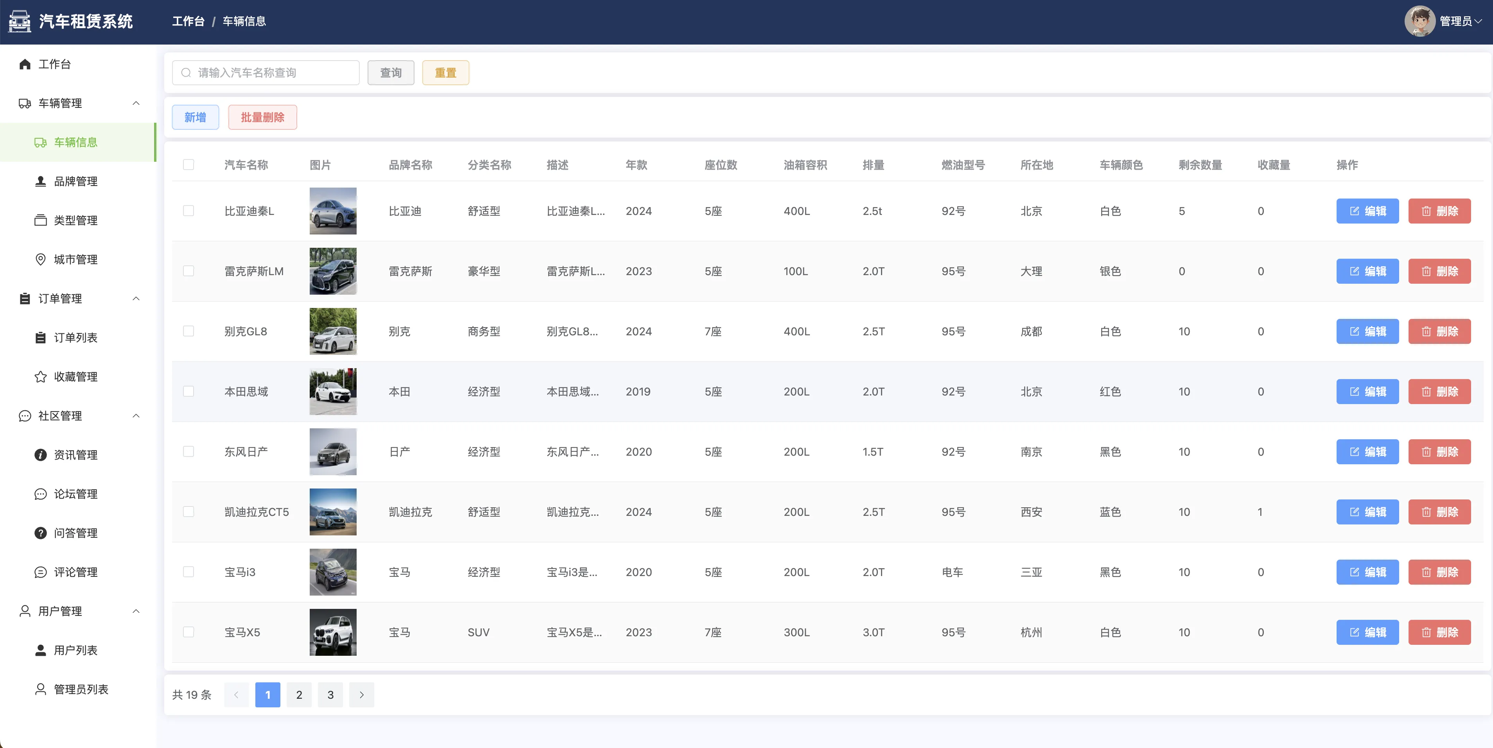Check the checkbox for 比亚迪秦L row
The image size is (1493, 748).
tap(188, 211)
